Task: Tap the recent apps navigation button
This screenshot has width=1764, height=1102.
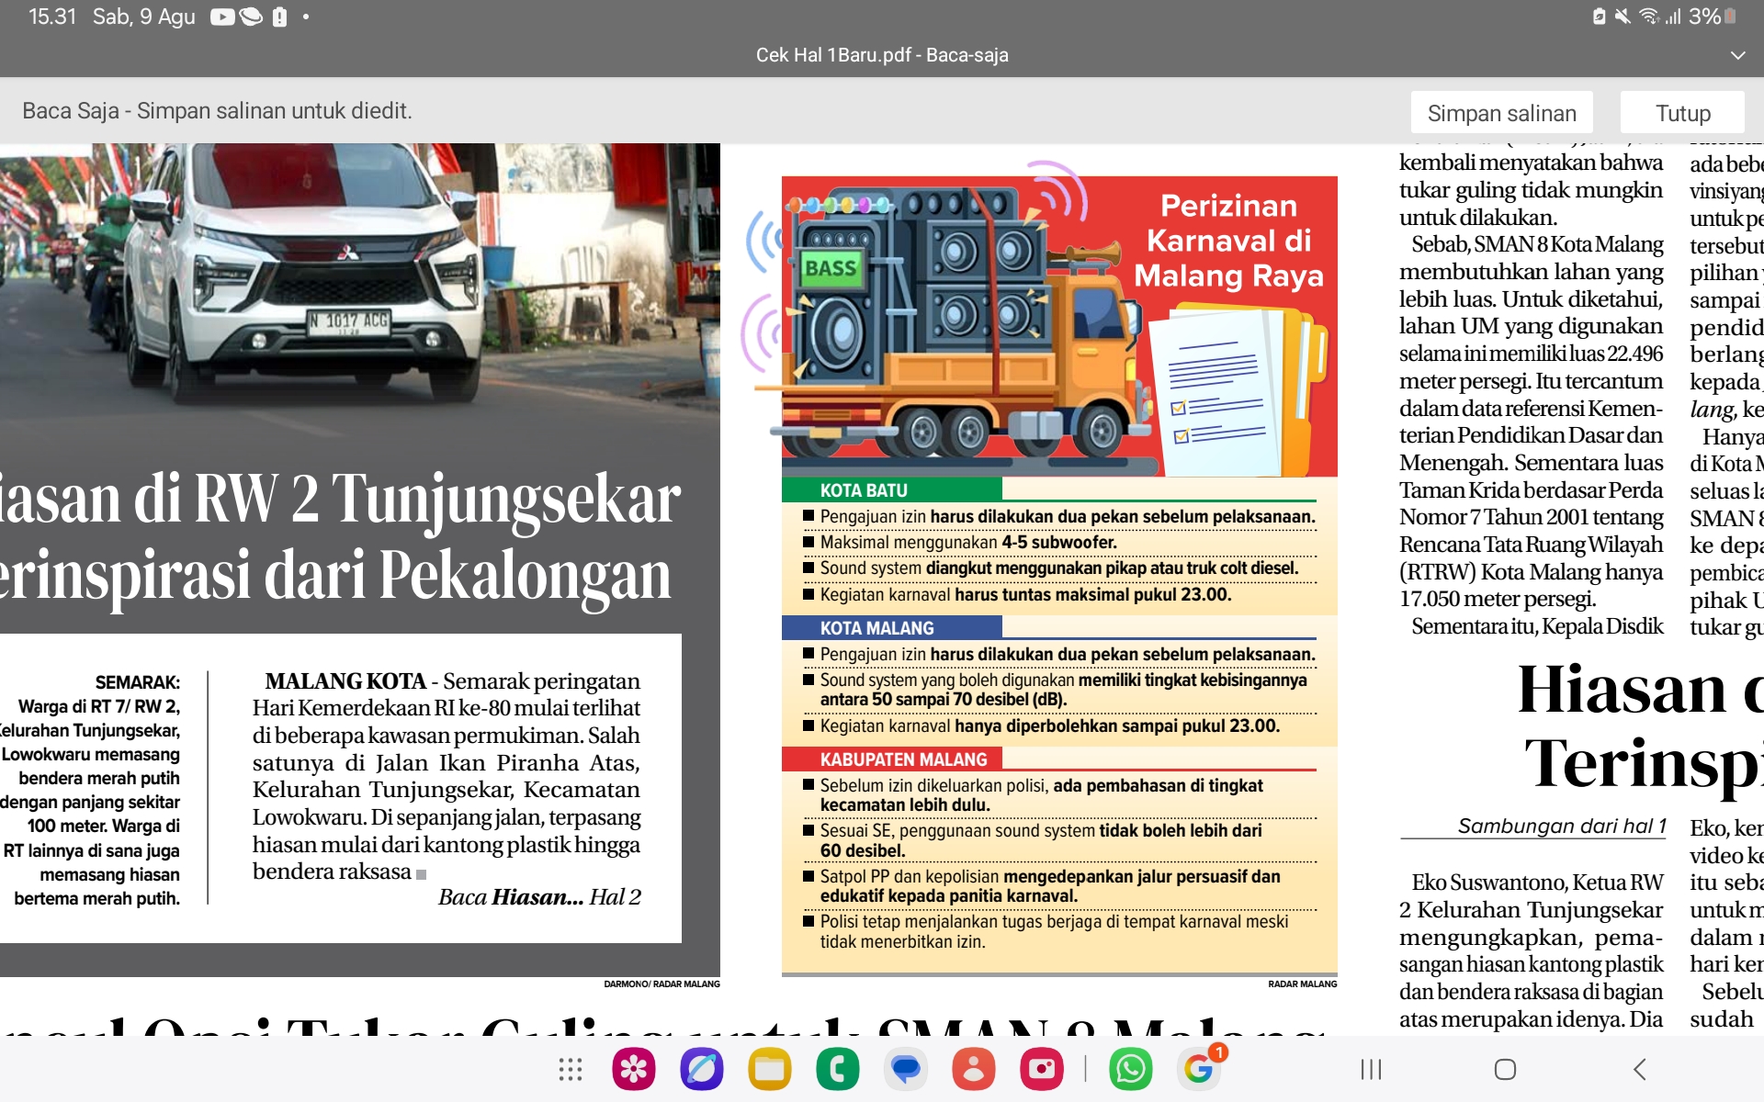Action: click(x=1371, y=1069)
